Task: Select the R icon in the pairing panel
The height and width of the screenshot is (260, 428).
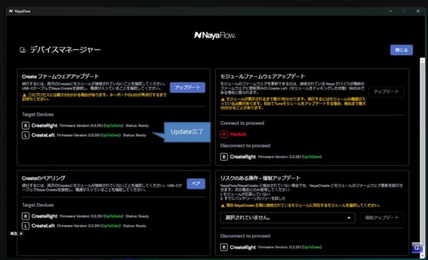Action: tap(25, 216)
